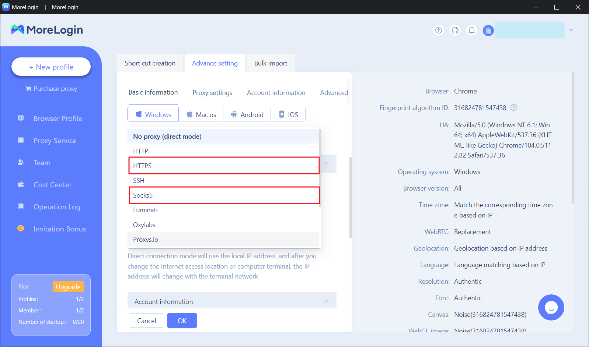Image resolution: width=589 pixels, height=347 pixels.
Task: Click the Browser Profile sidebar icon
Action: click(21, 118)
